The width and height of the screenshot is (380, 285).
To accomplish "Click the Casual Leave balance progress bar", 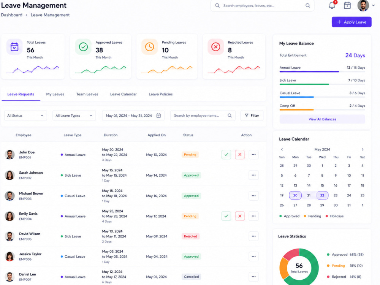I will [322, 97].
